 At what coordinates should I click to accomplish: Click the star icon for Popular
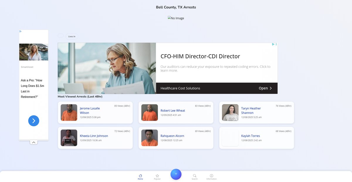(157, 176)
